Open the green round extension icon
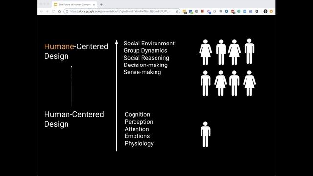 click(x=239, y=11)
